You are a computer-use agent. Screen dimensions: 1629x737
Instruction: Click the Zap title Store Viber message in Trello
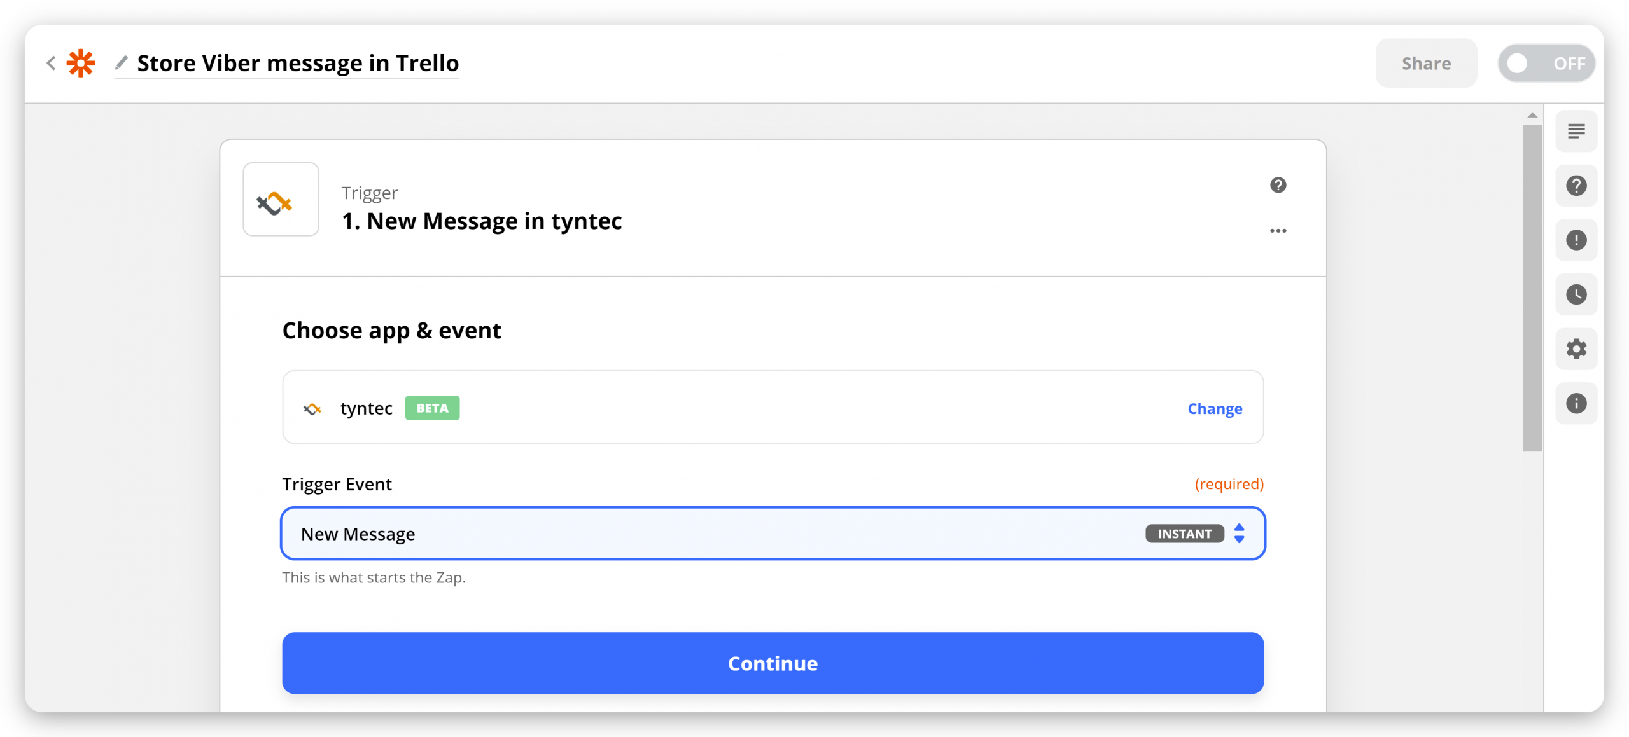[298, 63]
